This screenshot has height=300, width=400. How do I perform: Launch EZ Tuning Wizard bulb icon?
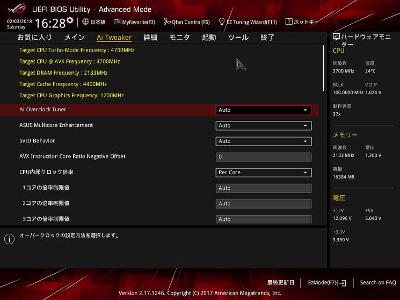click(222, 22)
